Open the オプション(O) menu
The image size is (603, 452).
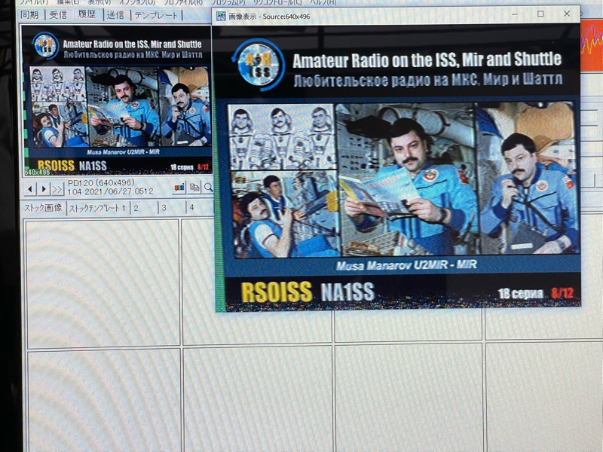click(137, 2)
